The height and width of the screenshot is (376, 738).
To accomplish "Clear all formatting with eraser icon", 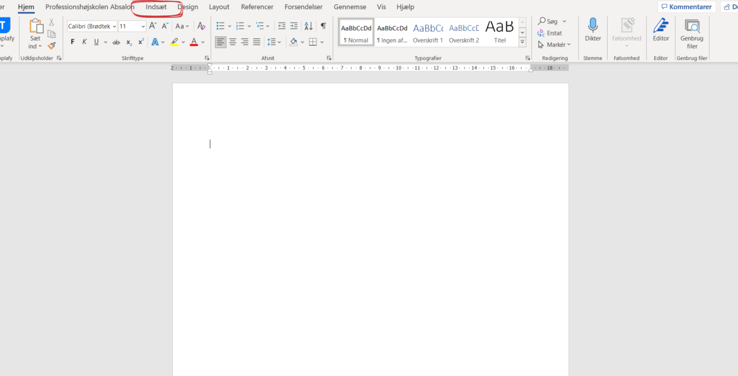I will pos(201,26).
